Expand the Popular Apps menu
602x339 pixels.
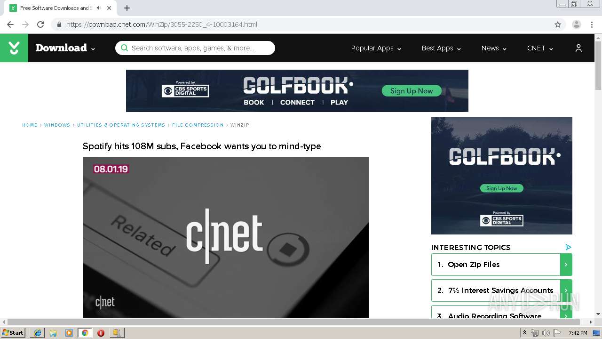click(376, 48)
